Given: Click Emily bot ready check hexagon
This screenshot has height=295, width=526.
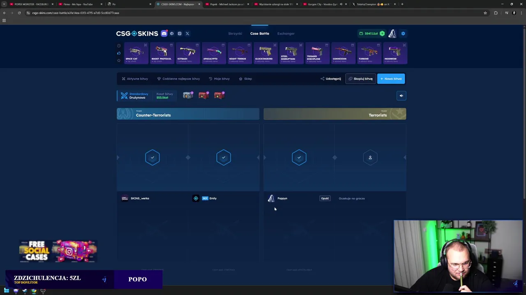Looking at the screenshot, I should 224,157.
